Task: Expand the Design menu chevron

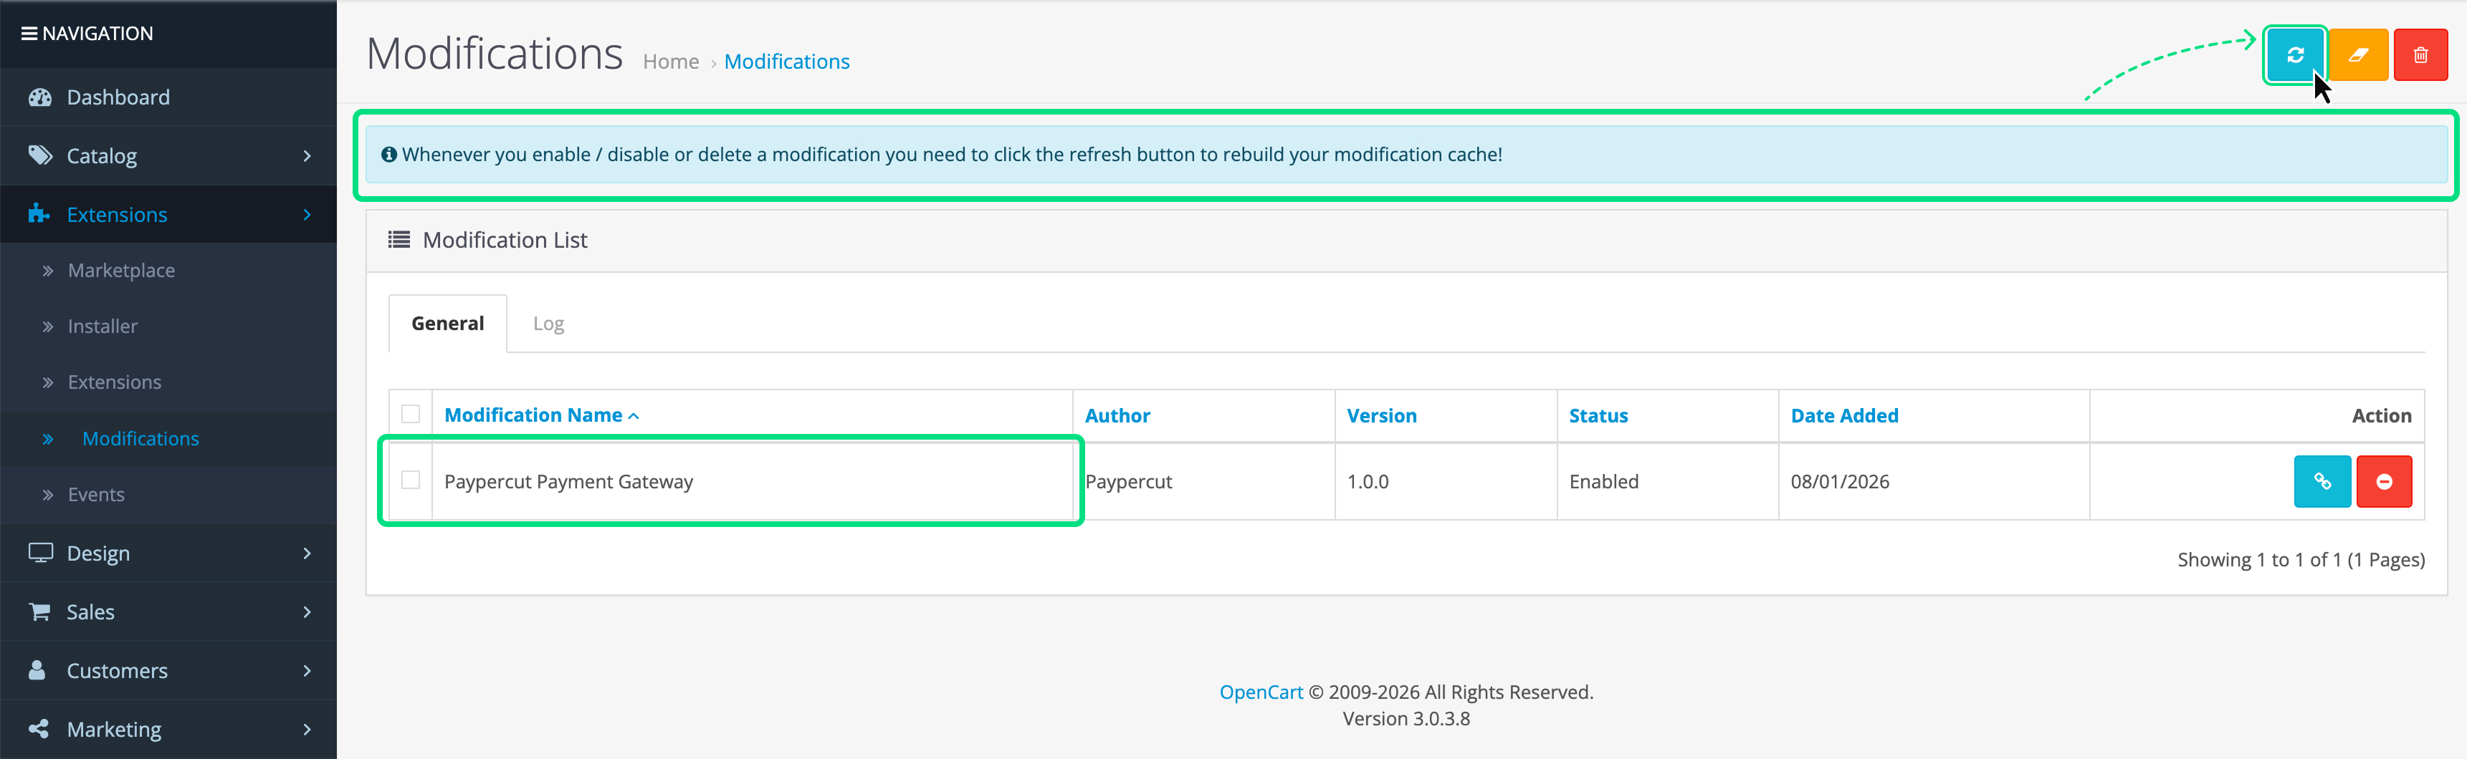Action: coord(307,553)
